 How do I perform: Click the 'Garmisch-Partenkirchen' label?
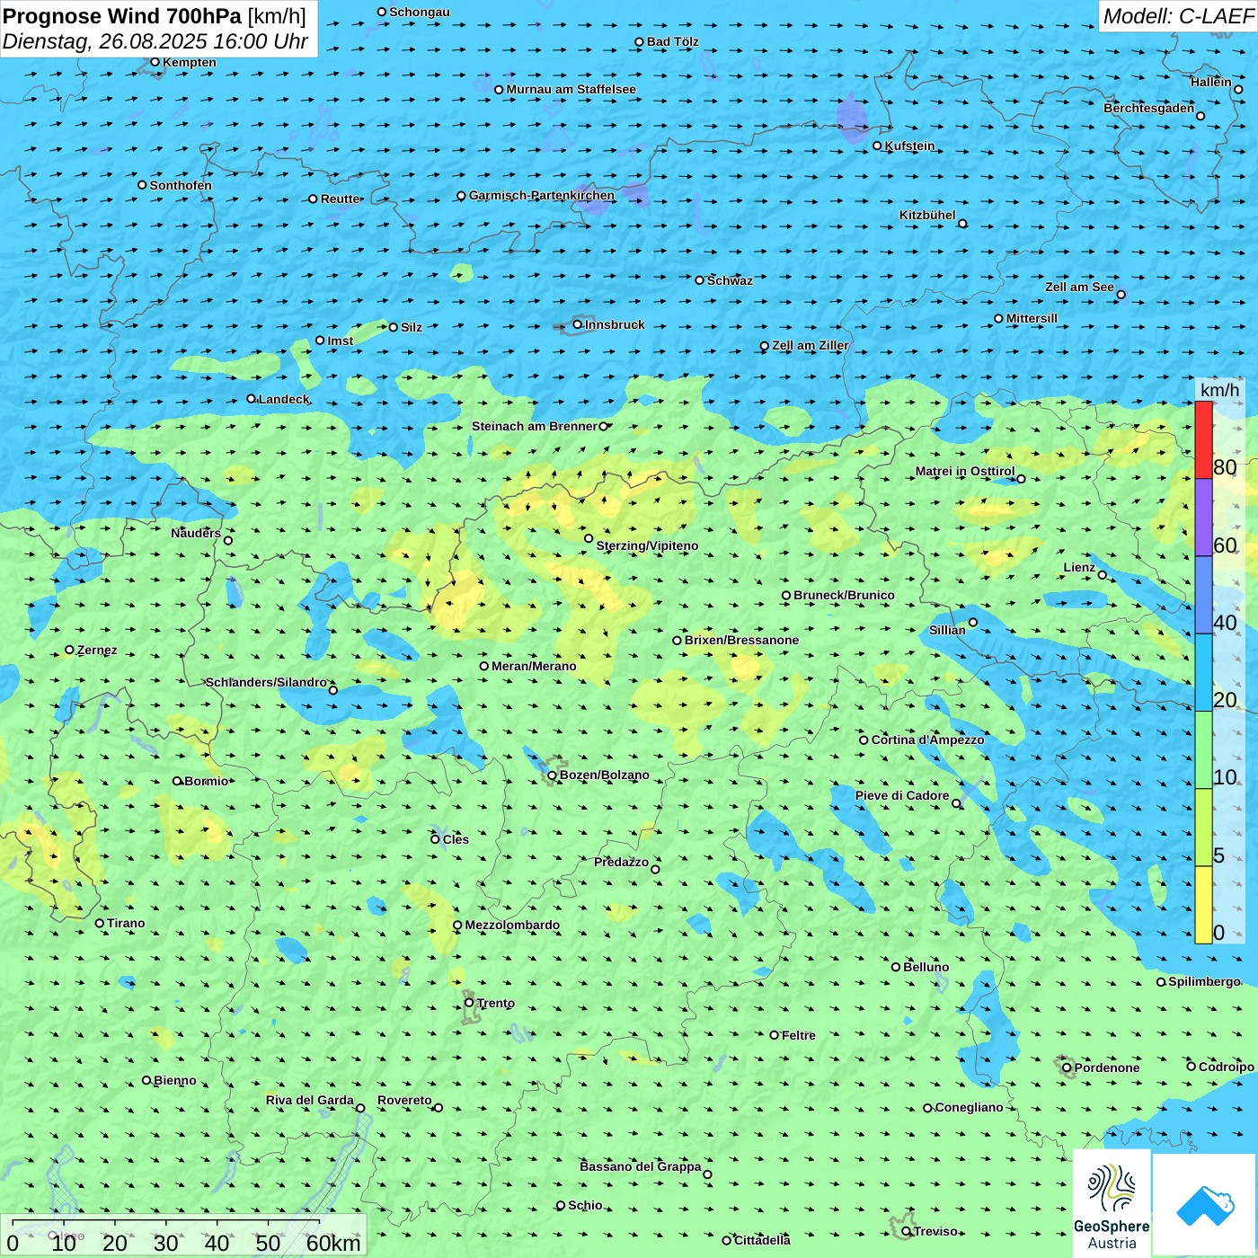coord(542,195)
